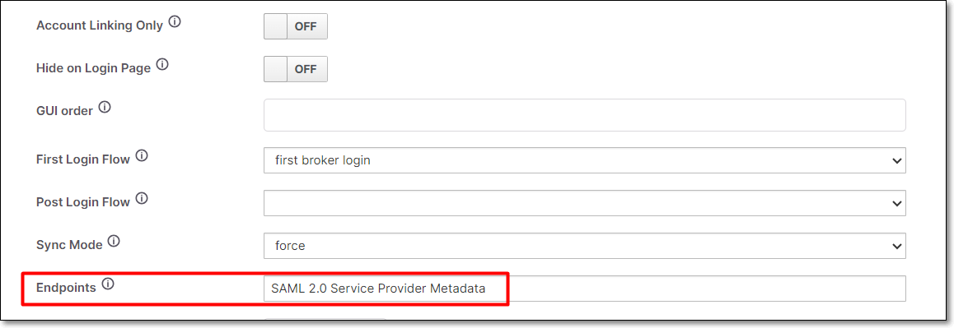This screenshot has width=954, height=328.
Task: Open the Sync Mode info tooltip icon
Action: click(114, 241)
